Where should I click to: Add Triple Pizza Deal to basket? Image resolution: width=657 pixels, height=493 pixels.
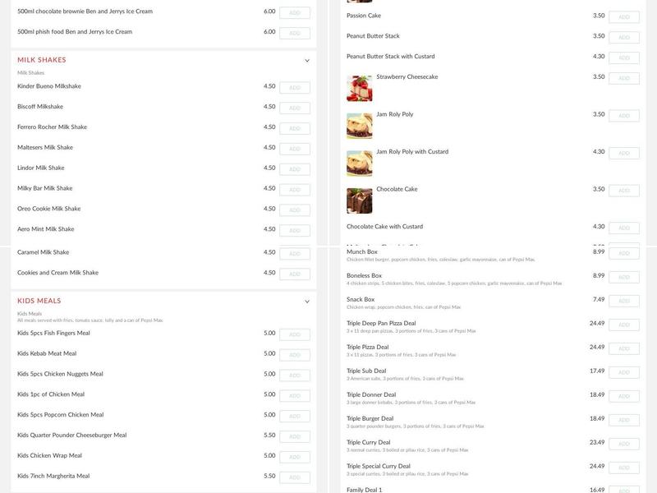(624, 348)
